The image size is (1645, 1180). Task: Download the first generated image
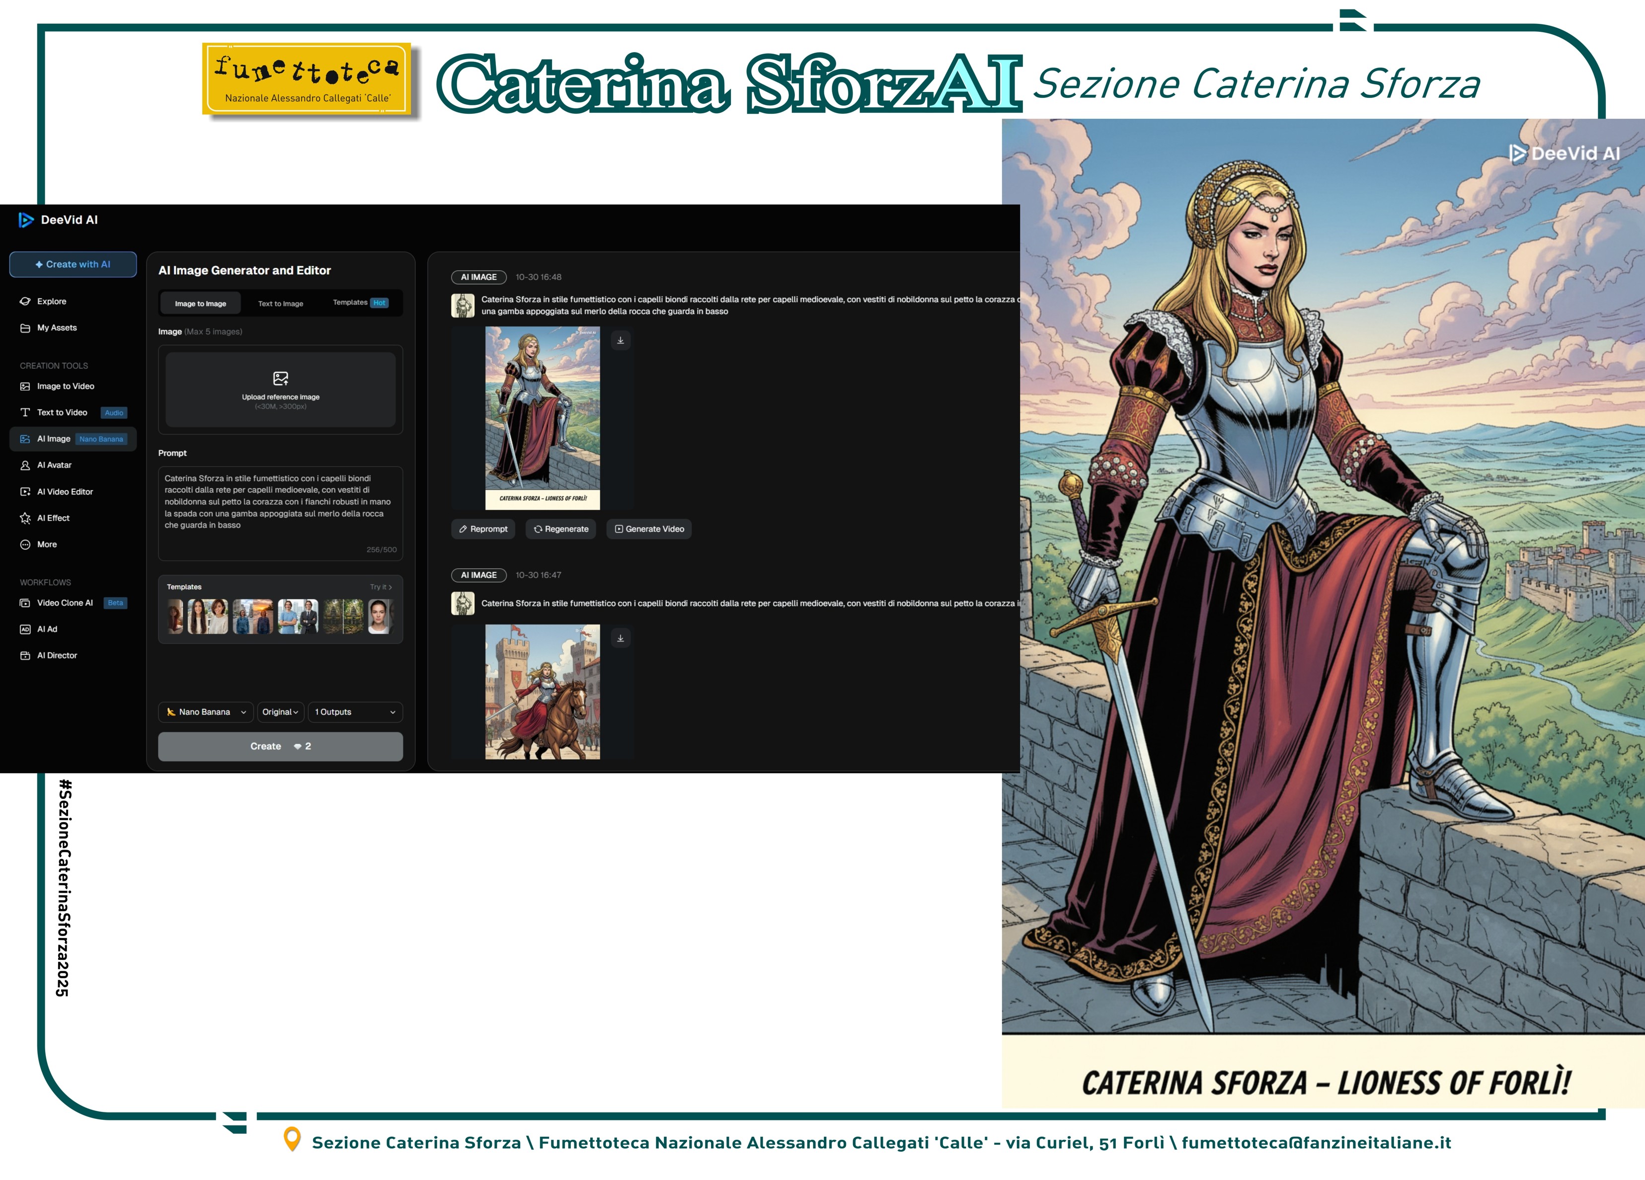coord(620,340)
